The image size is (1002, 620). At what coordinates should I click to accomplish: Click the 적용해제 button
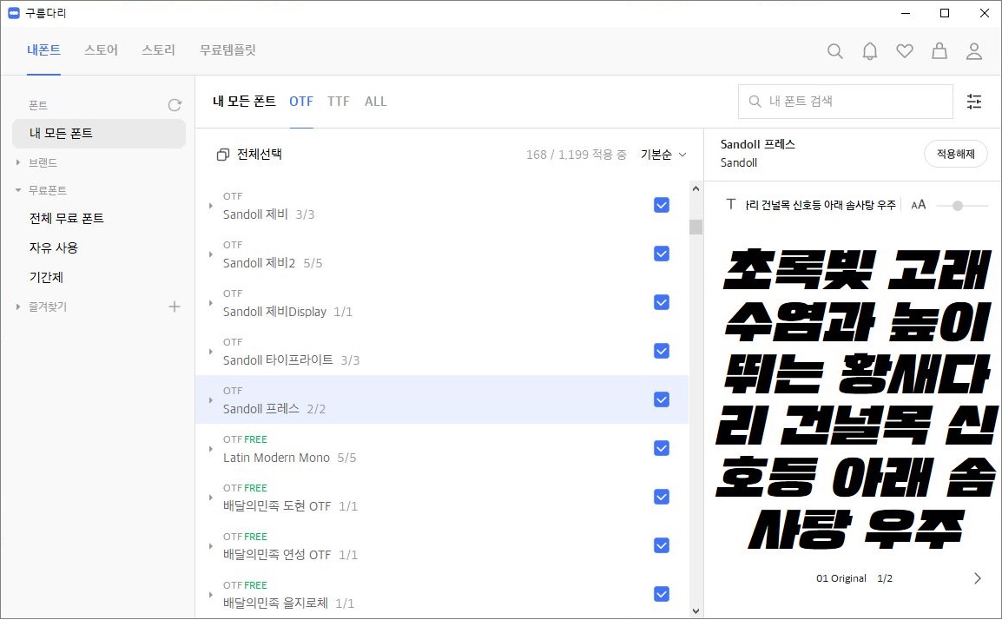[x=955, y=154]
